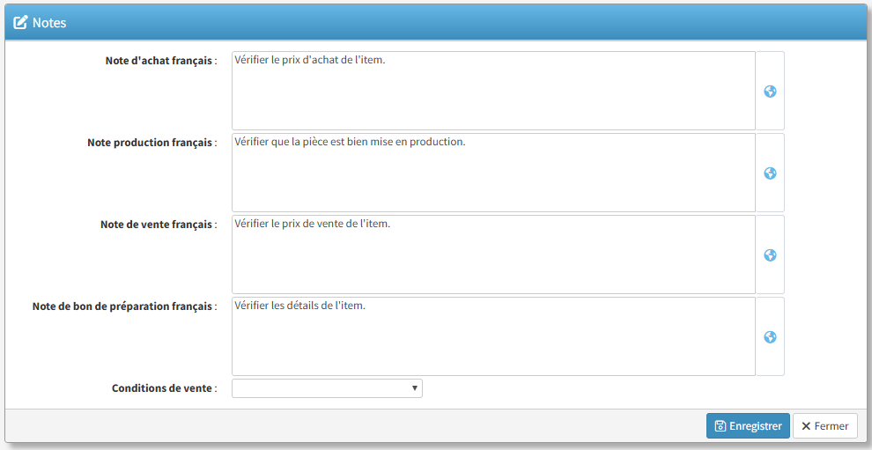Click the globe icon beside Note d'achat français
872x450 pixels.
[x=770, y=92]
